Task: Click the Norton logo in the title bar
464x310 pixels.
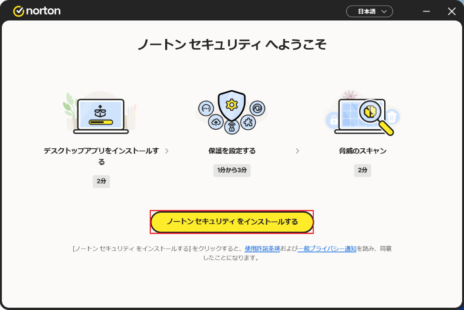Action: 37,11
